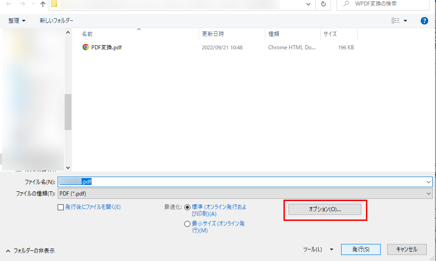Click the WPDF変換の検索 search box
Viewport: 436px width, 261px height.
pos(383,4)
